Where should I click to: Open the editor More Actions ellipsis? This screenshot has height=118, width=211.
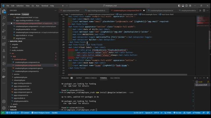coord(208,10)
